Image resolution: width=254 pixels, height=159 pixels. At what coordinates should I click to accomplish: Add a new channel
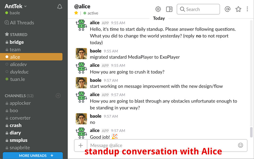click(x=58, y=96)
